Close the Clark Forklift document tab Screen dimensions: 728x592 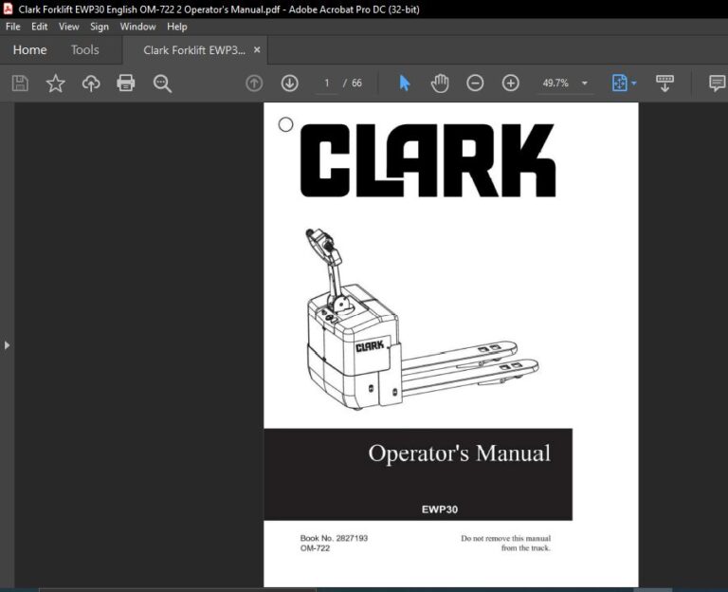pos(257,49)
